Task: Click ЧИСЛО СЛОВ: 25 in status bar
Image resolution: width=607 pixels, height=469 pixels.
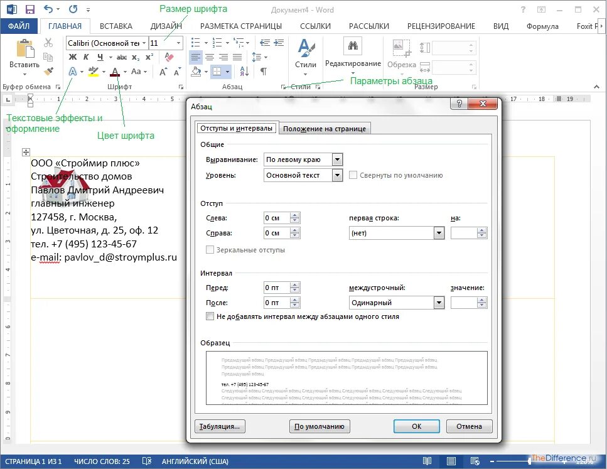Action: click(x=102, y=461)
